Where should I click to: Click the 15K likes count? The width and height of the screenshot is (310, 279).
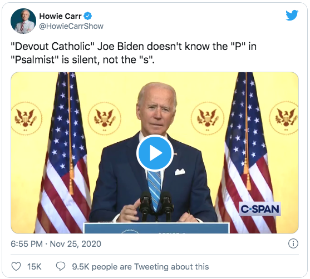coord(34,267)
